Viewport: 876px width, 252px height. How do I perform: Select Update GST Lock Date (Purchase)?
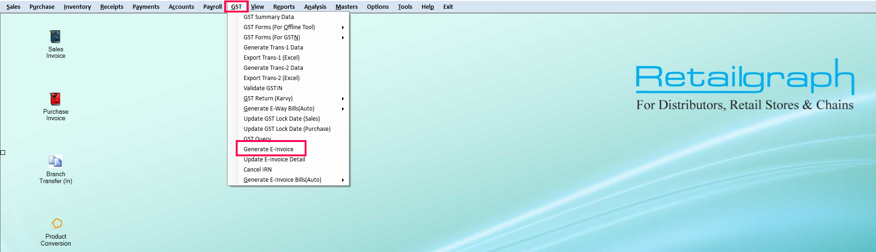tap(288, 129)
